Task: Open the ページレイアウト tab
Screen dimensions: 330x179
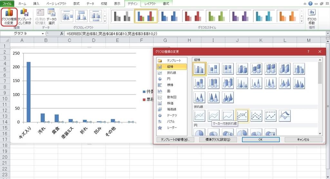Action: pyautogui.click(x=56, y=4)
